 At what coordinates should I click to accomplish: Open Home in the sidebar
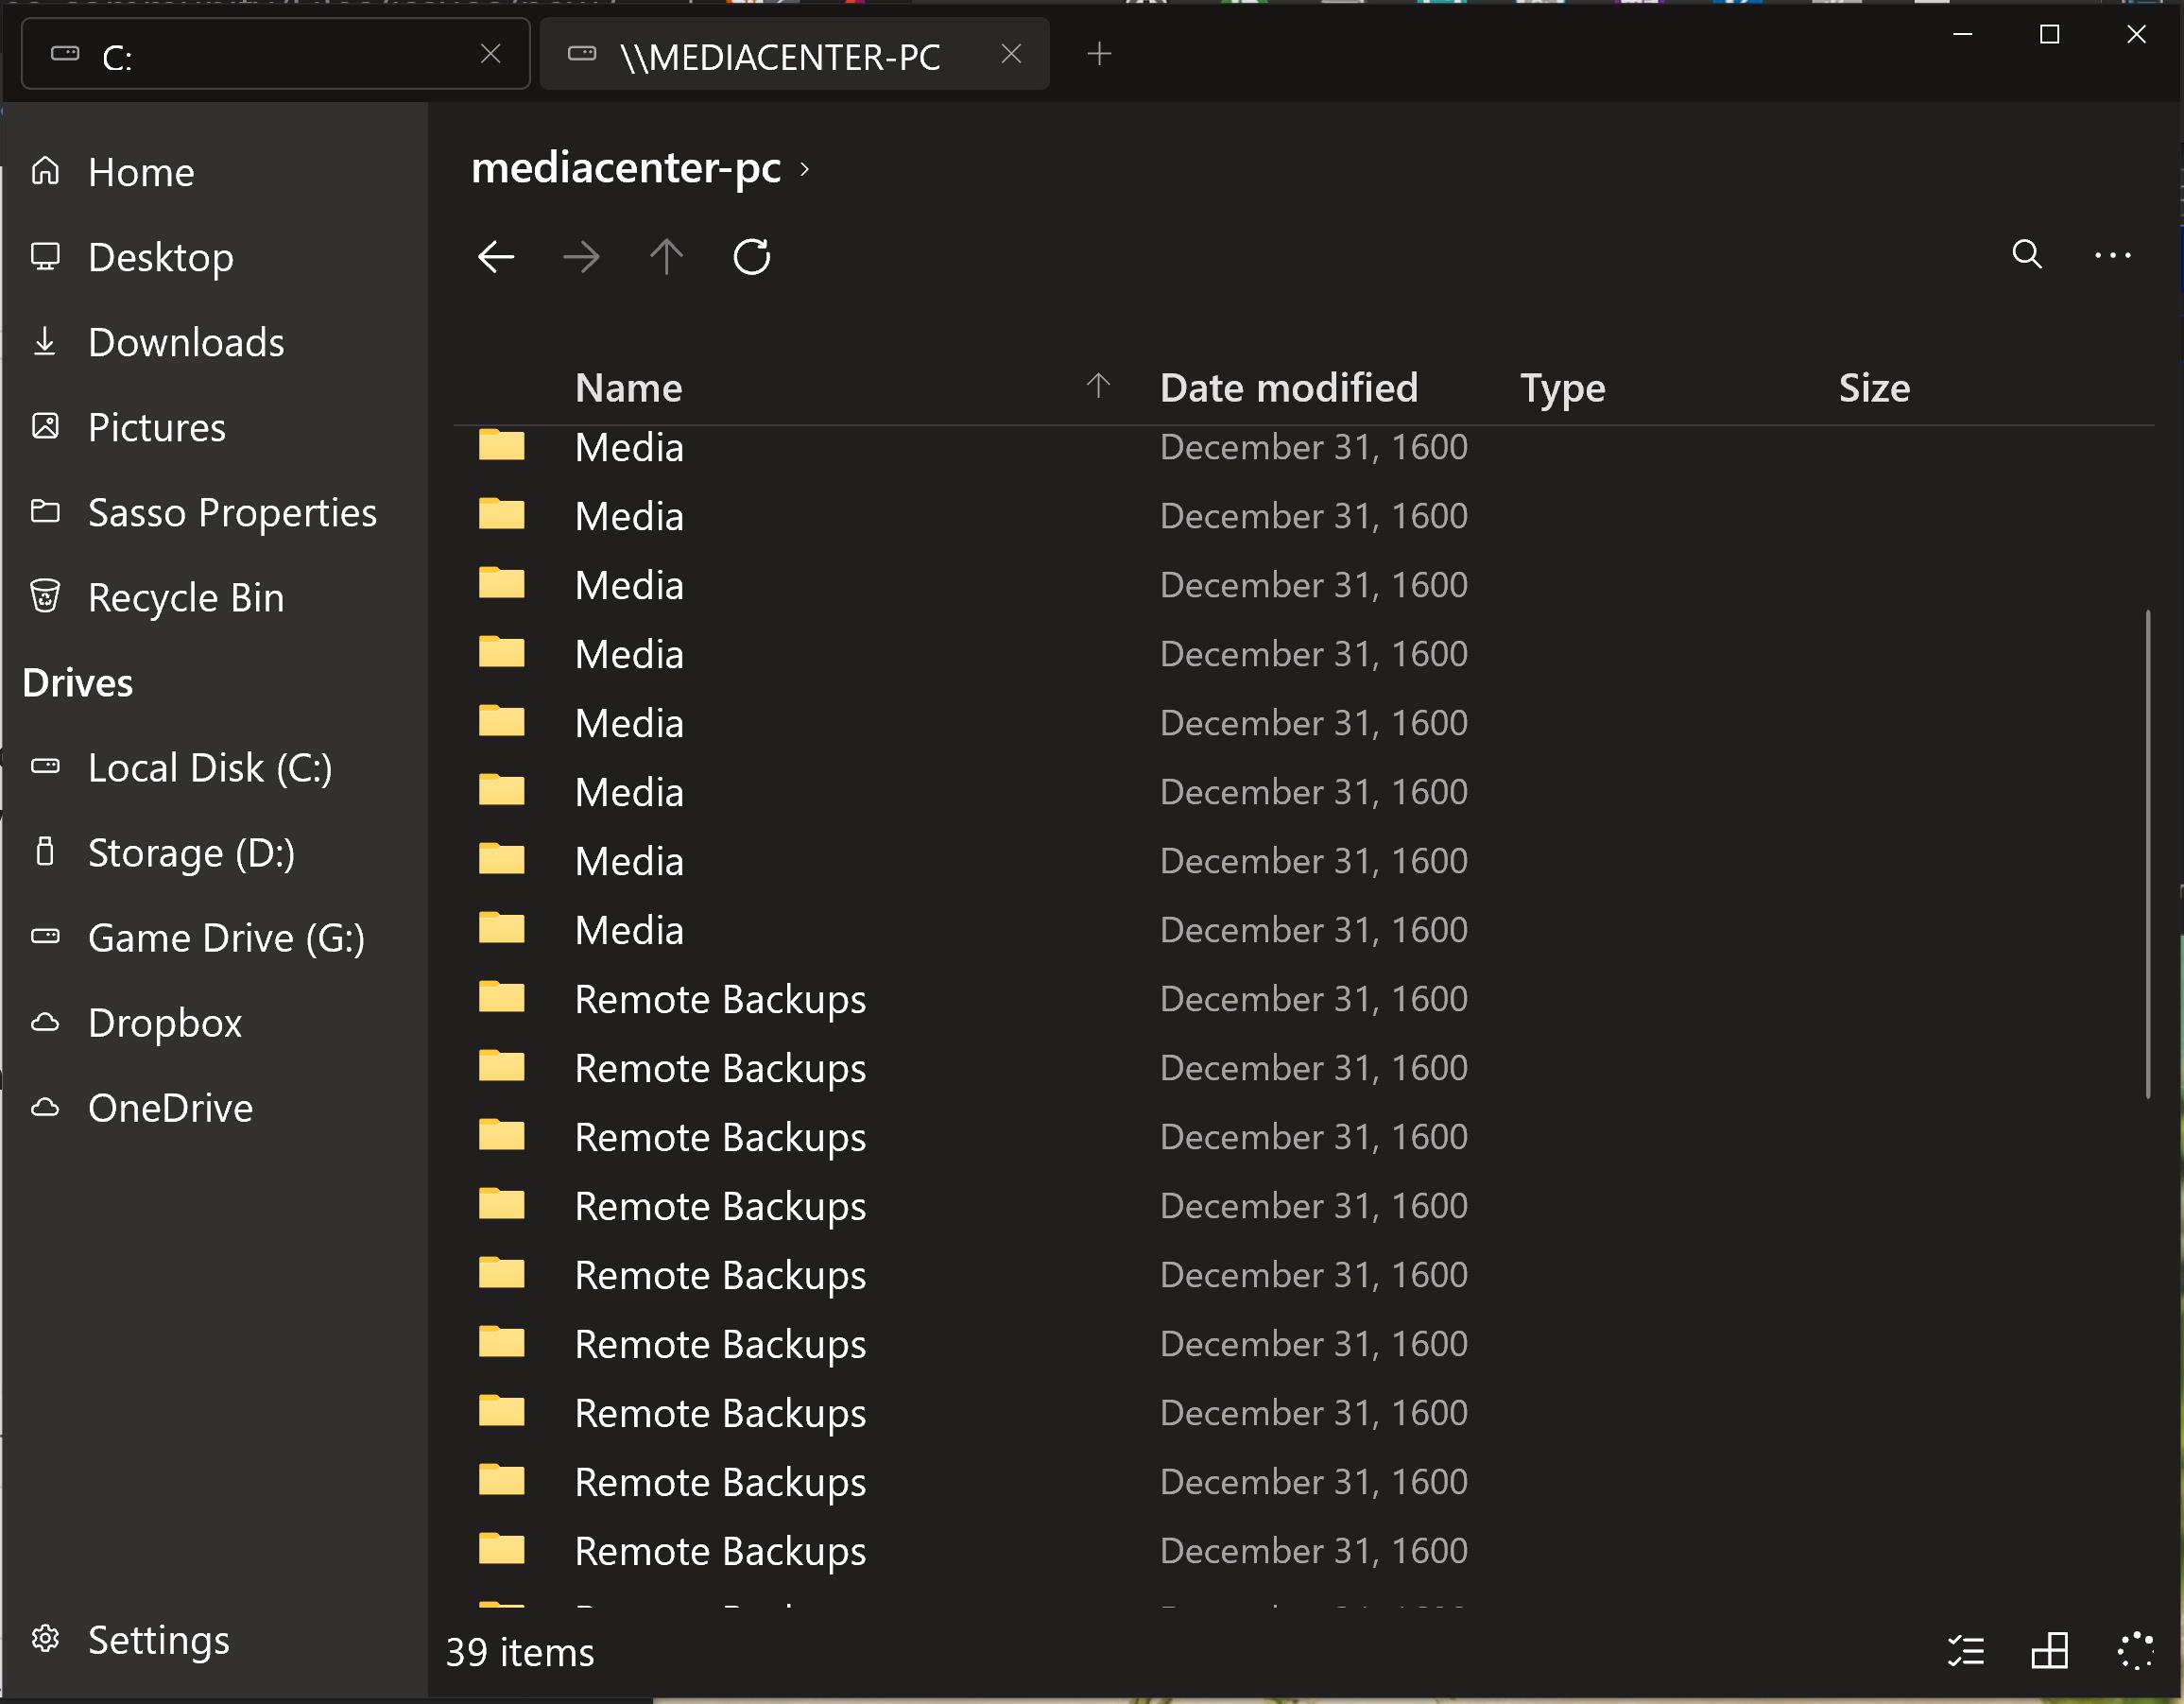pyautogui.click(x=214, y=172)
